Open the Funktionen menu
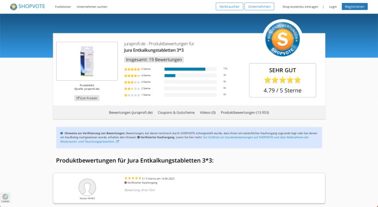 (x=63, y=7)
